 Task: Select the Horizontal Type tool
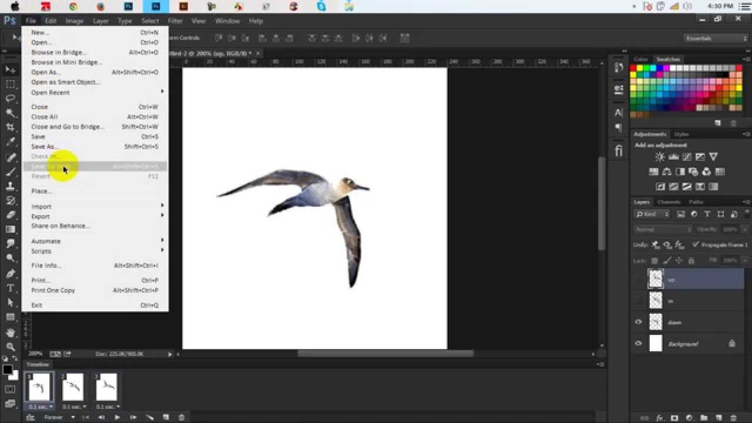[x=11, y=288]
